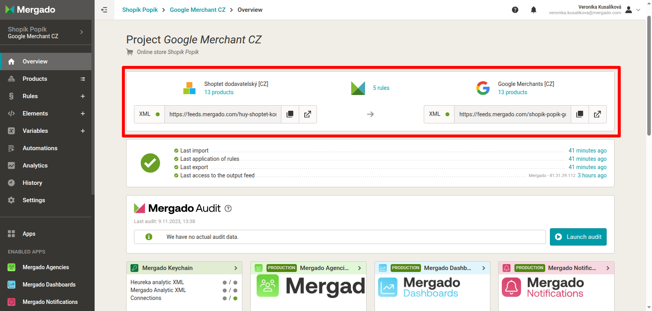Open the 5 rules link
This screenshot has height=311, width=652.
(x=381, y=88)
